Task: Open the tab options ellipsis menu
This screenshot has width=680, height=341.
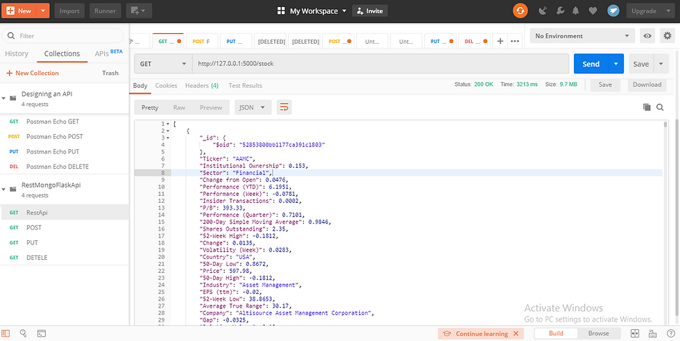Action: click(x=515, y=41)
